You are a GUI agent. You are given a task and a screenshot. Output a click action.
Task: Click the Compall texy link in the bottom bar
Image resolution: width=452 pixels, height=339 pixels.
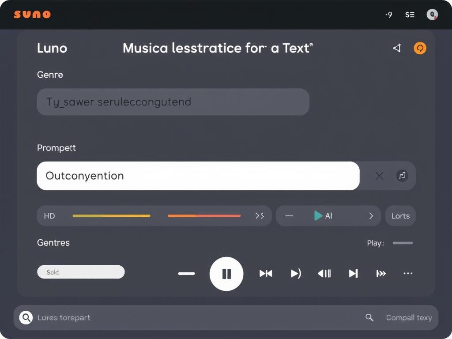coord(409,317)
